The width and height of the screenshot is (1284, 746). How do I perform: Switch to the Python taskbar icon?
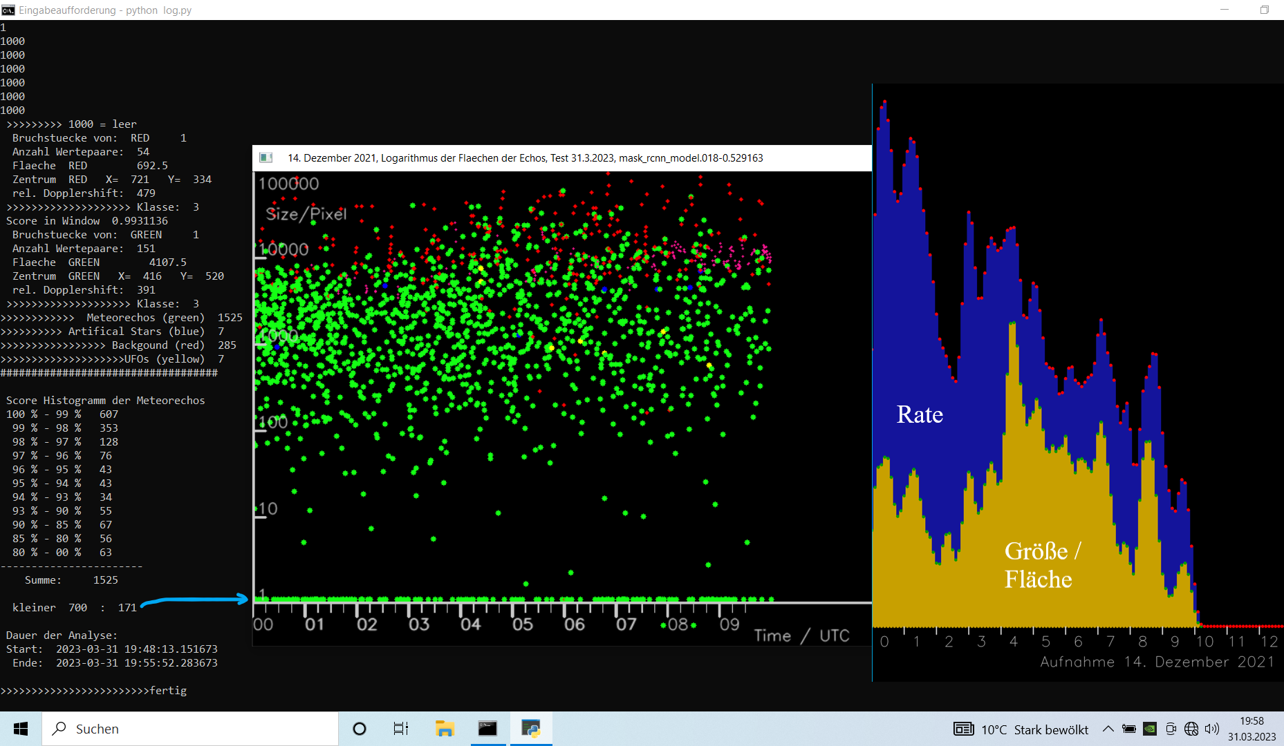coord(531,729)
